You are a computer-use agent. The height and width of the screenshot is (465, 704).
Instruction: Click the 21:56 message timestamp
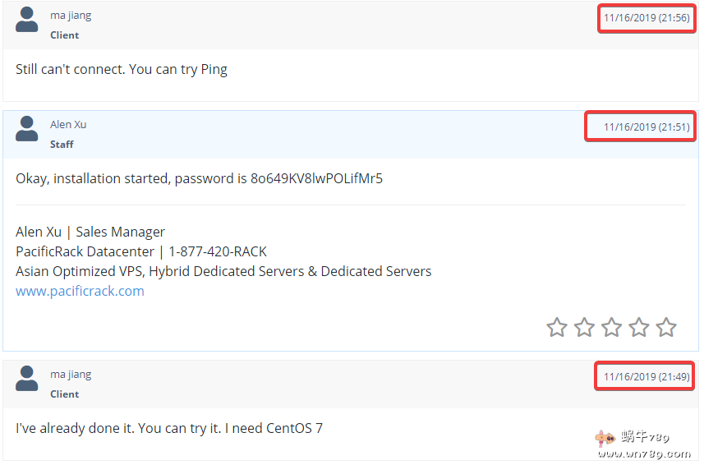pos(646,18)
